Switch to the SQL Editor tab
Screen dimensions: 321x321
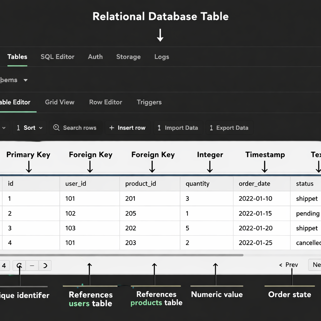pyautogui.click(x=57, y=57)
